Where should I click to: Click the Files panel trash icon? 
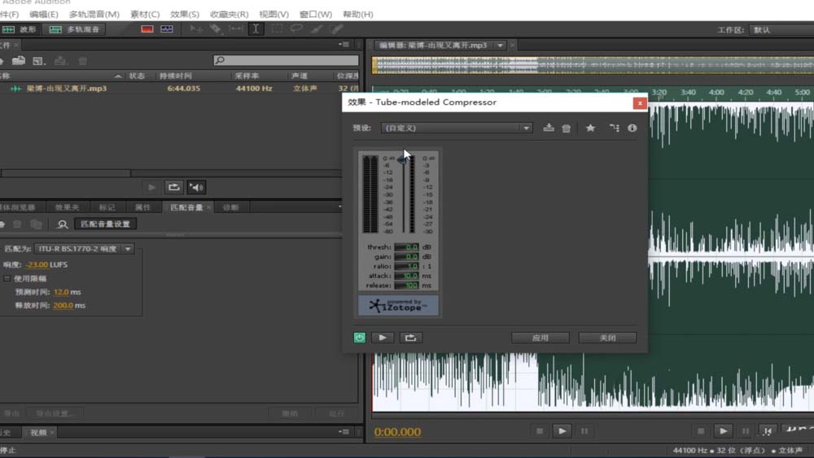click(x=82, y=61)
